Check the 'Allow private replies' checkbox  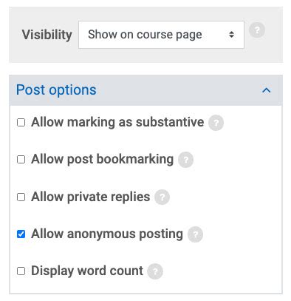pos(21,197)
